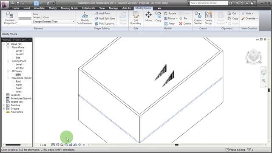Click the Pin tool
272x153 pixels.
(183, 18)
